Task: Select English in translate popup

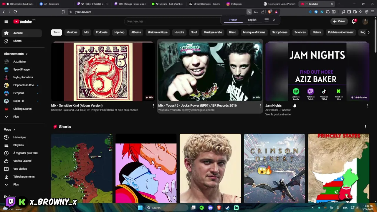Action: point(252,20)
